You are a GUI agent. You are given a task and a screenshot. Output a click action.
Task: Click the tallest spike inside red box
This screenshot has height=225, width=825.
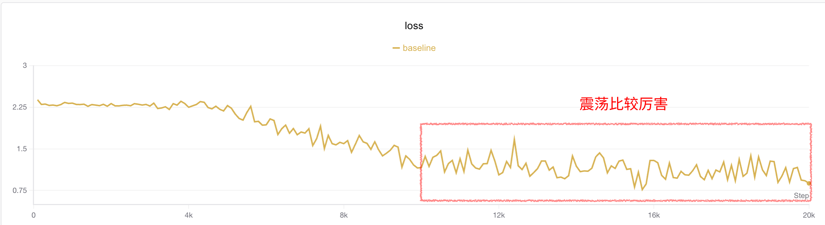click(514, 139)
